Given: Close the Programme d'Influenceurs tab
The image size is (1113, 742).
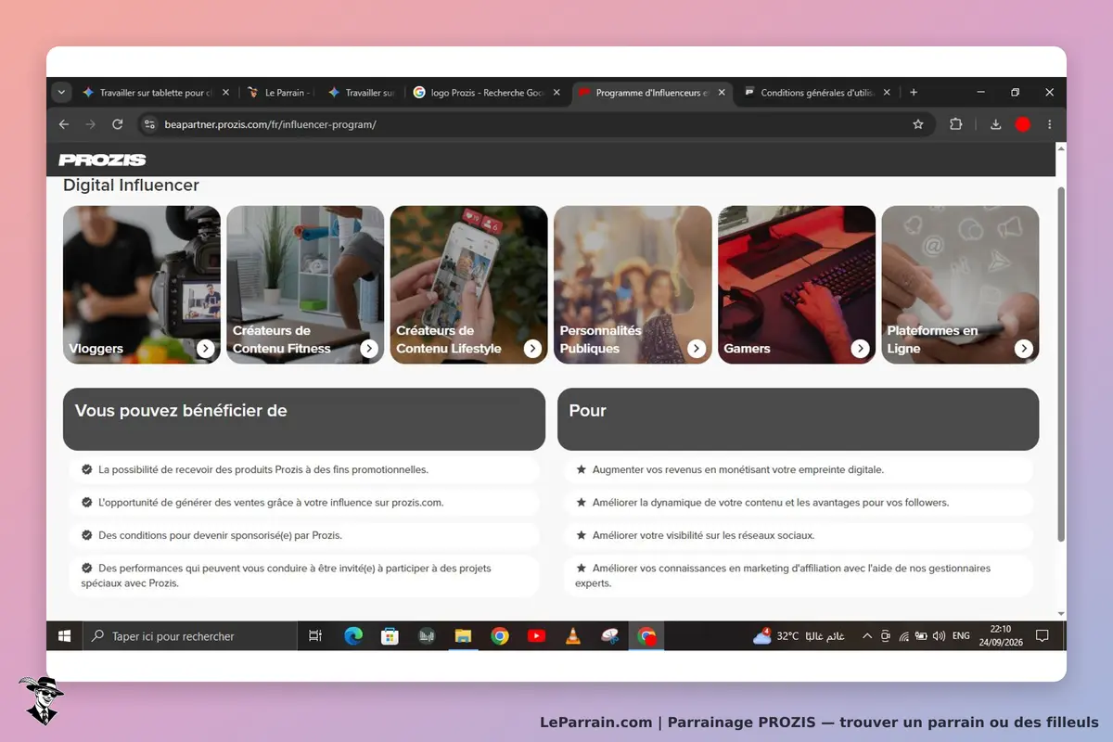Looking at the screenshot, I should (x=722, y=93).
